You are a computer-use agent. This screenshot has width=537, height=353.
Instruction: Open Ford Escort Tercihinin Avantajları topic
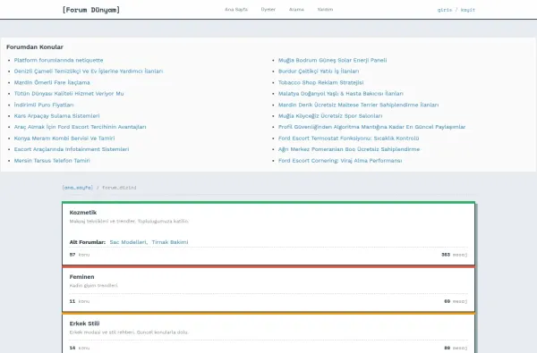click(x=81, y=127)
